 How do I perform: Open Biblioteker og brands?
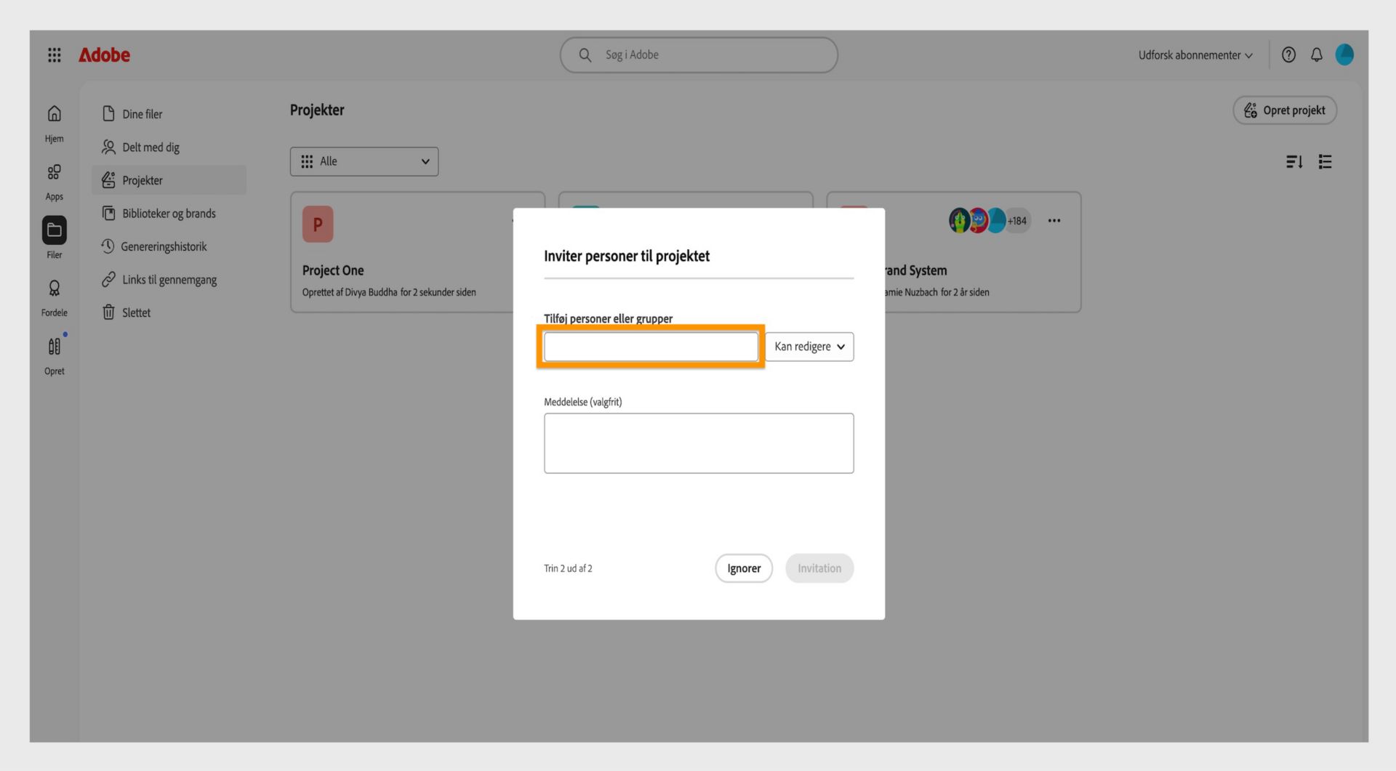[169, 214]
